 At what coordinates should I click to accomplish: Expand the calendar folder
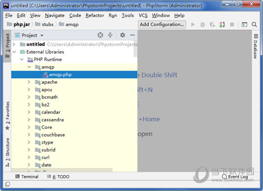[29, 112]
